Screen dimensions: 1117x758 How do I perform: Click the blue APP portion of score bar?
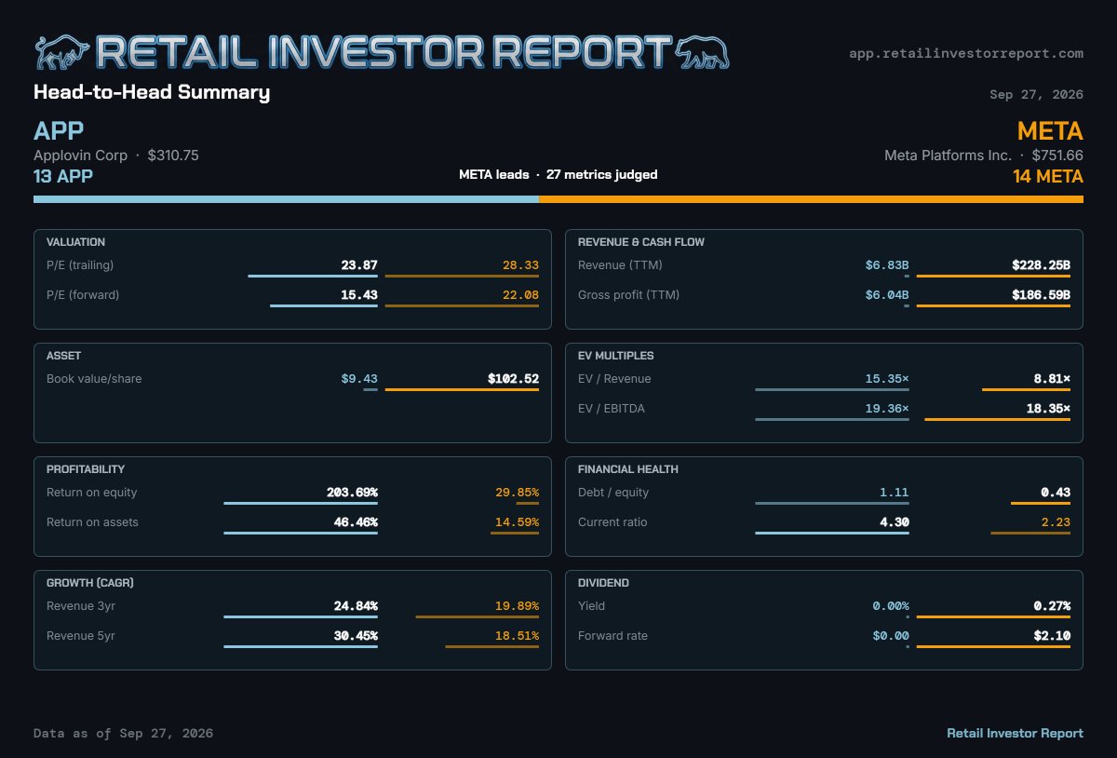(x=286, y=199)
